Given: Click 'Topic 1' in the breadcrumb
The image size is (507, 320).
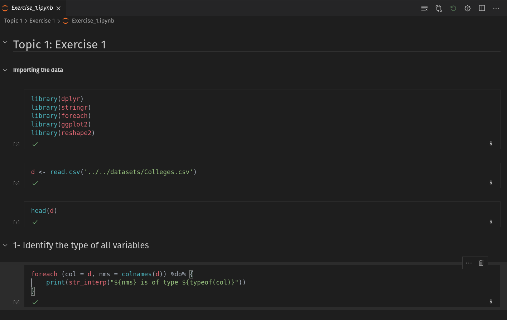Looking at the screenshot, I should 13,21.
